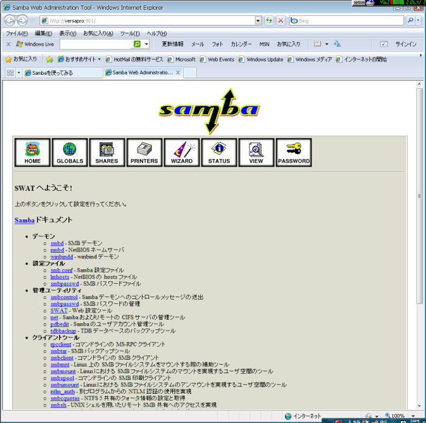The width and height of the screenshot is (426, 423).
Task: Open the rpcclient documentation link
Action: pos(61,345)
